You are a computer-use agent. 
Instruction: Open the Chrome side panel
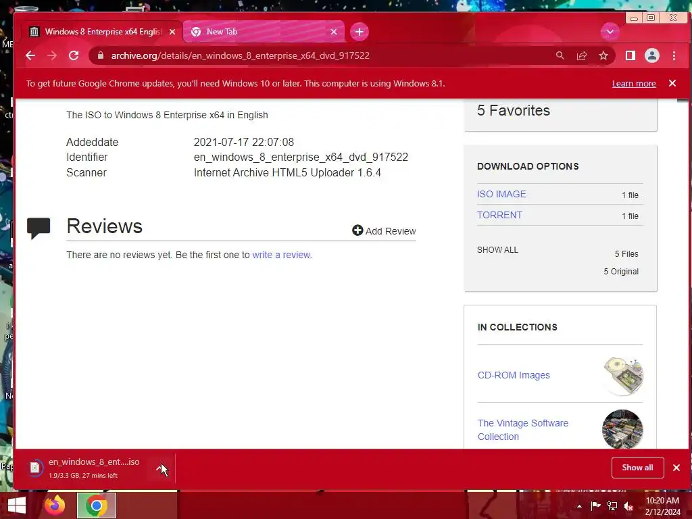click(x=631, y=55)
